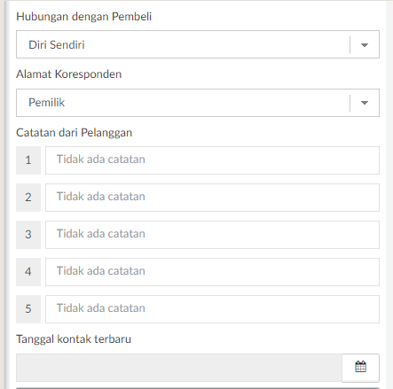Click the Tanggal kontak terbaru label
The width and height of the screenshot is (393, 389).
[74, 339]
